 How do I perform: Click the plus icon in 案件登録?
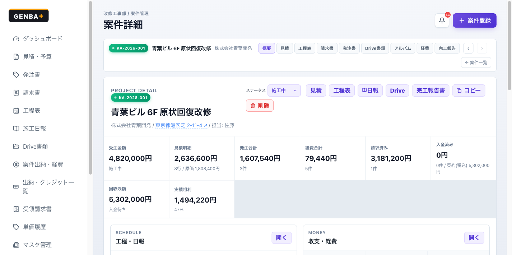click(x=462, y=20)
